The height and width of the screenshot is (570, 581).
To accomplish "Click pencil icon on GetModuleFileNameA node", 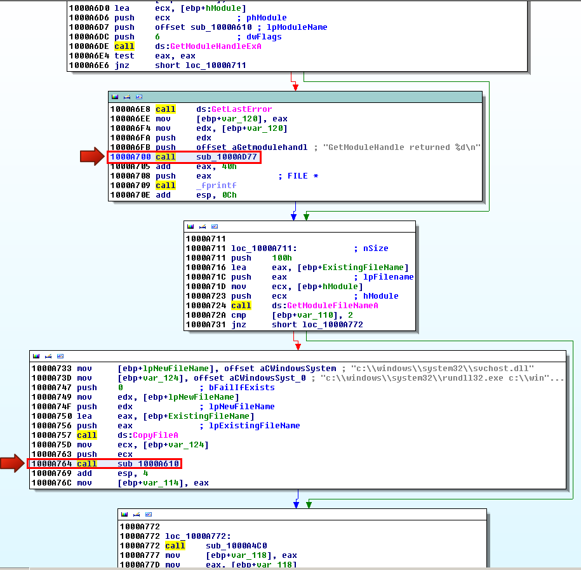I will coord(203,227).
